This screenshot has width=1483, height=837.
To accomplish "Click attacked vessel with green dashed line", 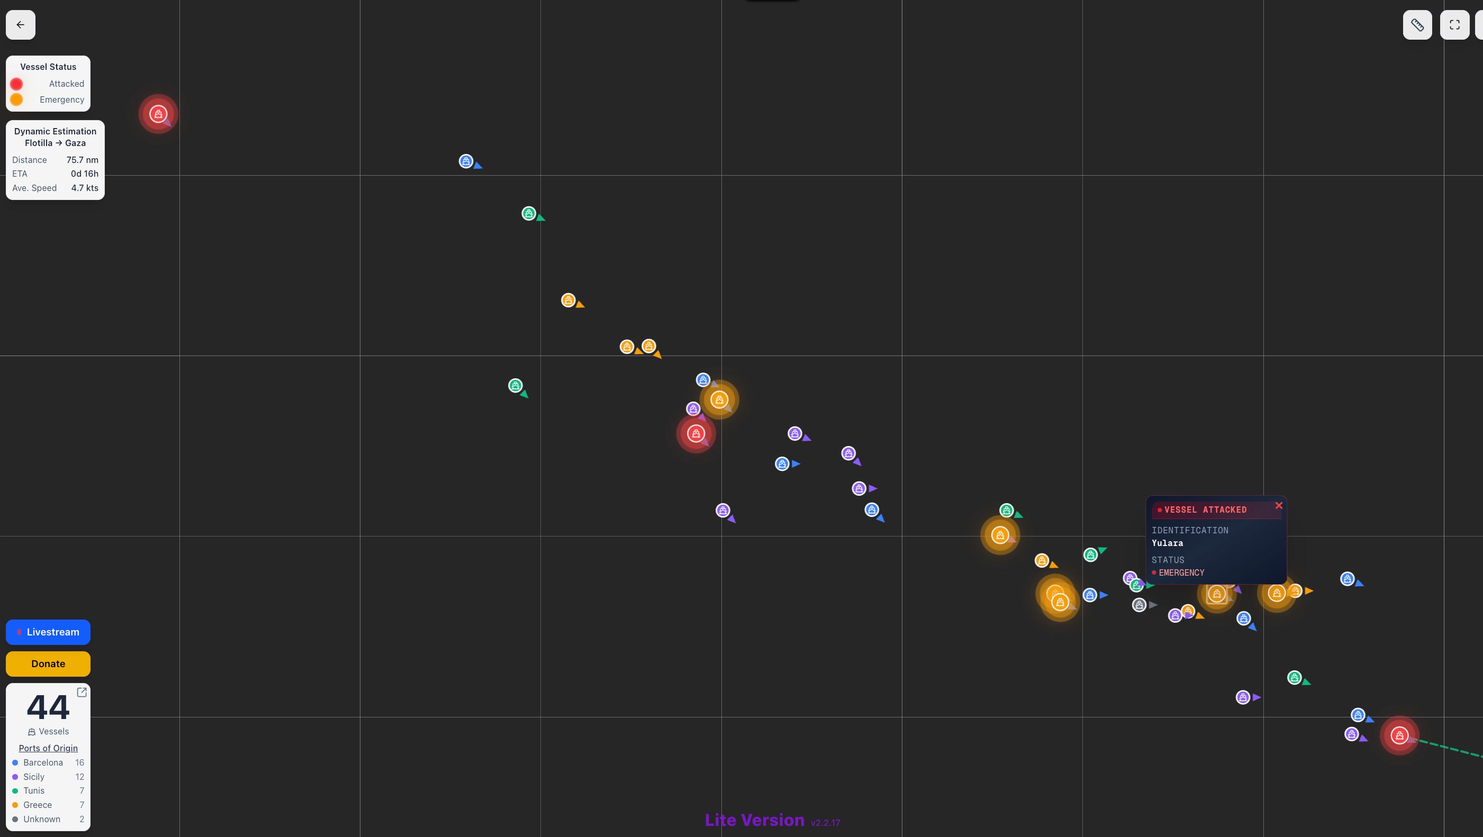I will 1399,735.
